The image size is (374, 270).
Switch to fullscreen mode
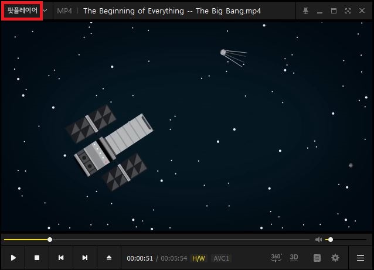[x=348, y=11]
